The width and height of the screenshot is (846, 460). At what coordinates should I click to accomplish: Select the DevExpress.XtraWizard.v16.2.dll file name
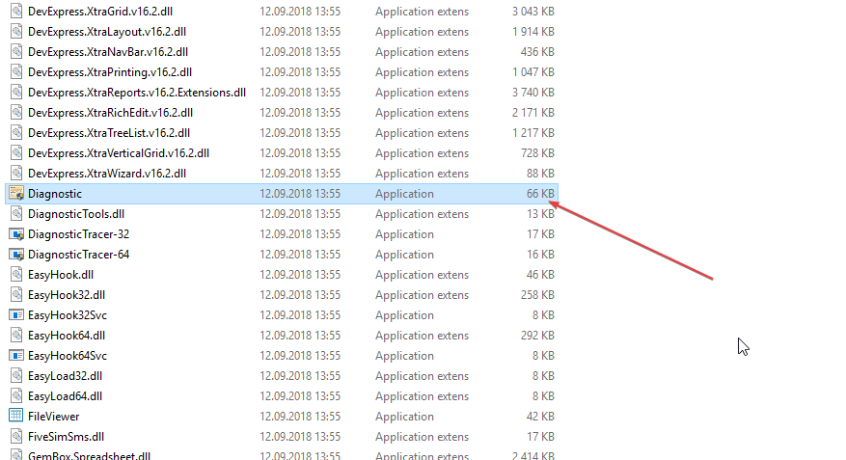coord(107,174)
